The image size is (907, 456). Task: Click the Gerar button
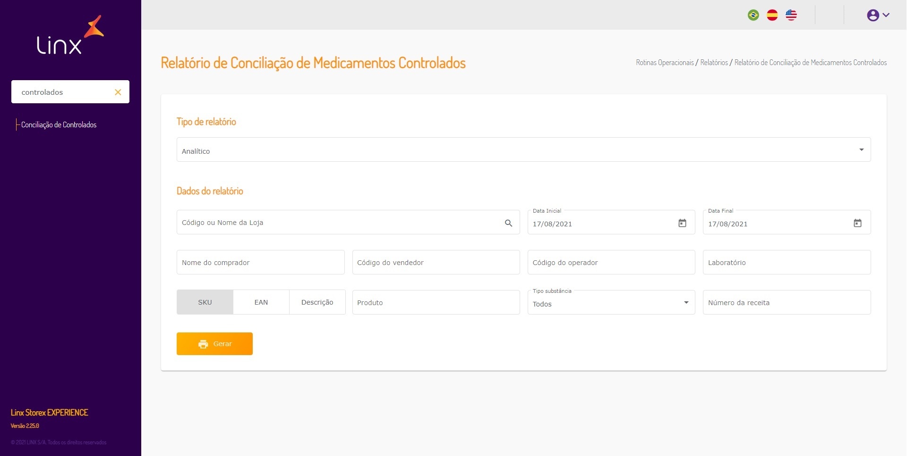[x=214, y=344]
